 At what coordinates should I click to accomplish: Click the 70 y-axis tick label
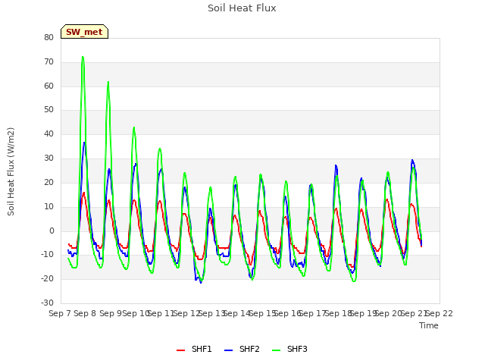pyautogui.click(x=48, y=62)
